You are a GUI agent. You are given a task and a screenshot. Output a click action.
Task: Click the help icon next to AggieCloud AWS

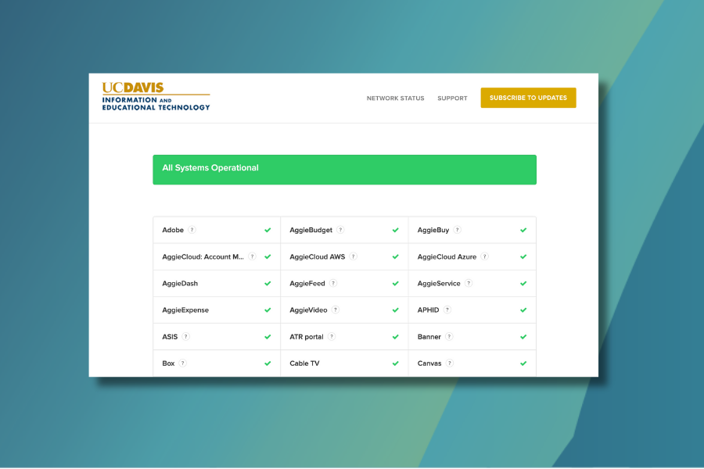coord(353,256)
